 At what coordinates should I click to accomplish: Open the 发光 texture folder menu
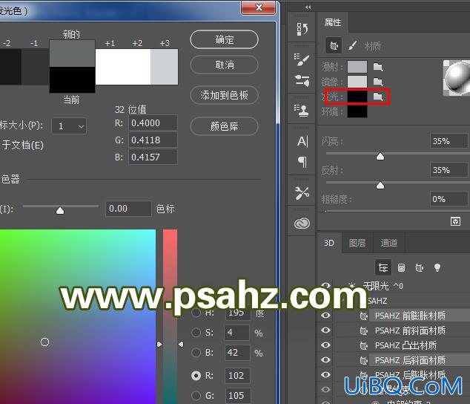click(378, 97)
